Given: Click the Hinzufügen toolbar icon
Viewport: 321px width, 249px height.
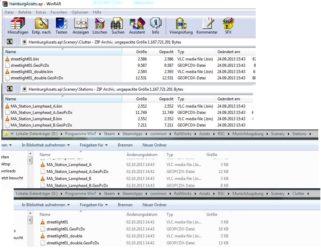Looking at the screenshot, I should click(x=18, y=26).
